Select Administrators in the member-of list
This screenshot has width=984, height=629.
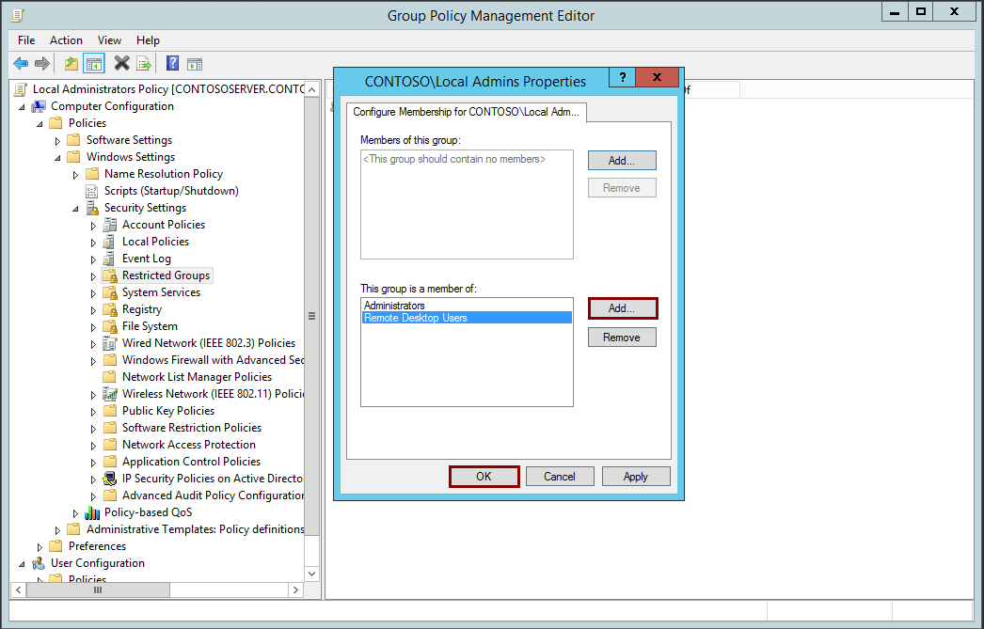[395, 305]
